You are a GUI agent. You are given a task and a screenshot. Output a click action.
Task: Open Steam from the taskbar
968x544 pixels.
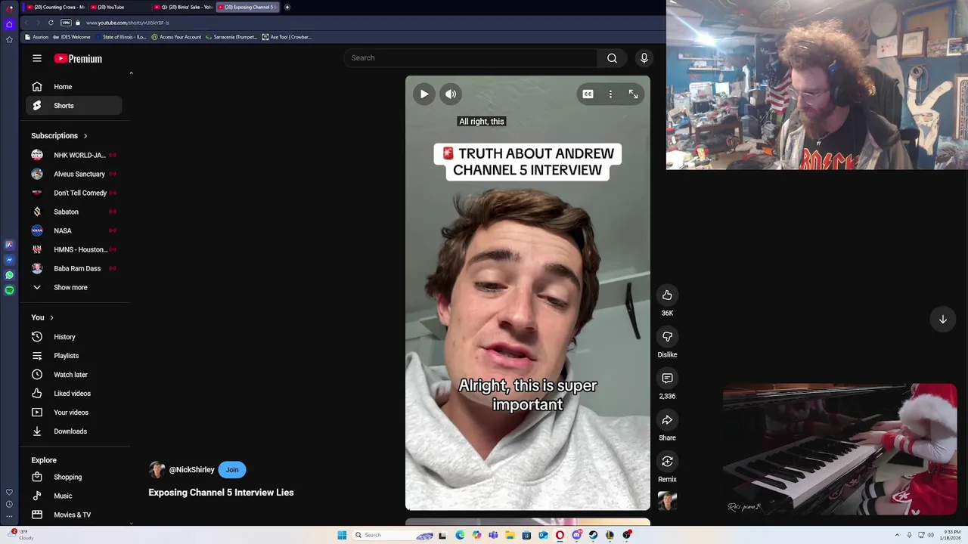click(594, 535)
